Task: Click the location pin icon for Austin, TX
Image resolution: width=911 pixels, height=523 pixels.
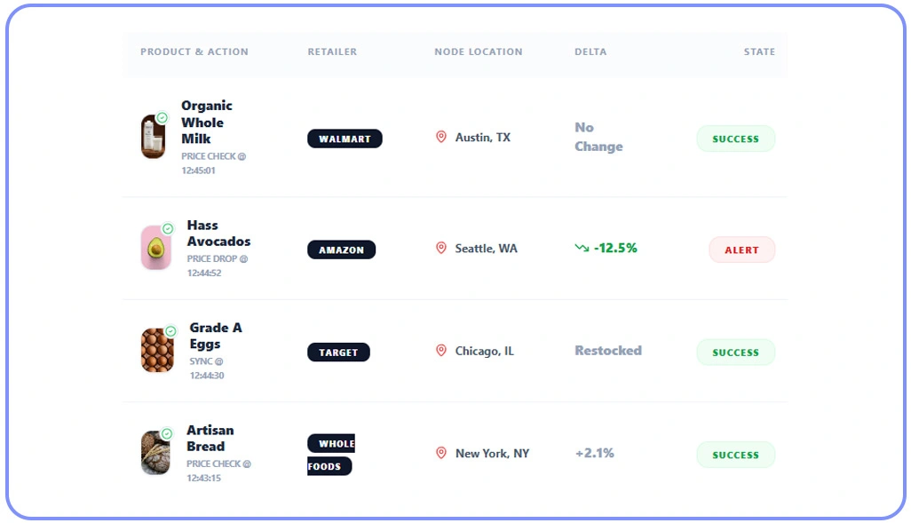Action: point(441,137)
